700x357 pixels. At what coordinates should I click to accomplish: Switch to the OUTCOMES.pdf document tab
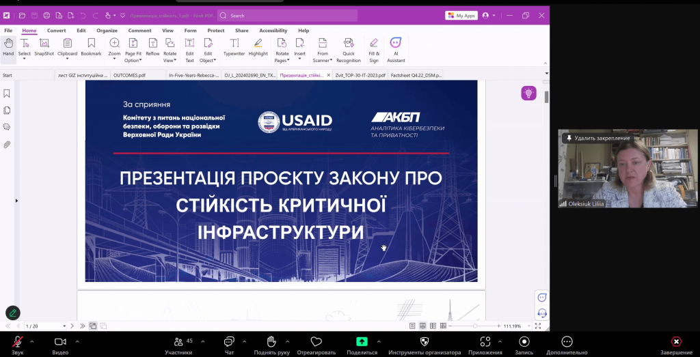pyautogui.click(x=129, y=75)
